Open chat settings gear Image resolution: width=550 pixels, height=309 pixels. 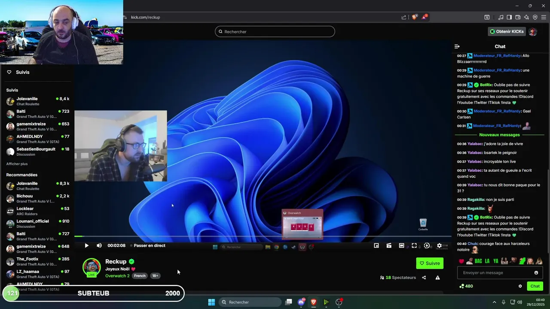click(x=520, y=286)
